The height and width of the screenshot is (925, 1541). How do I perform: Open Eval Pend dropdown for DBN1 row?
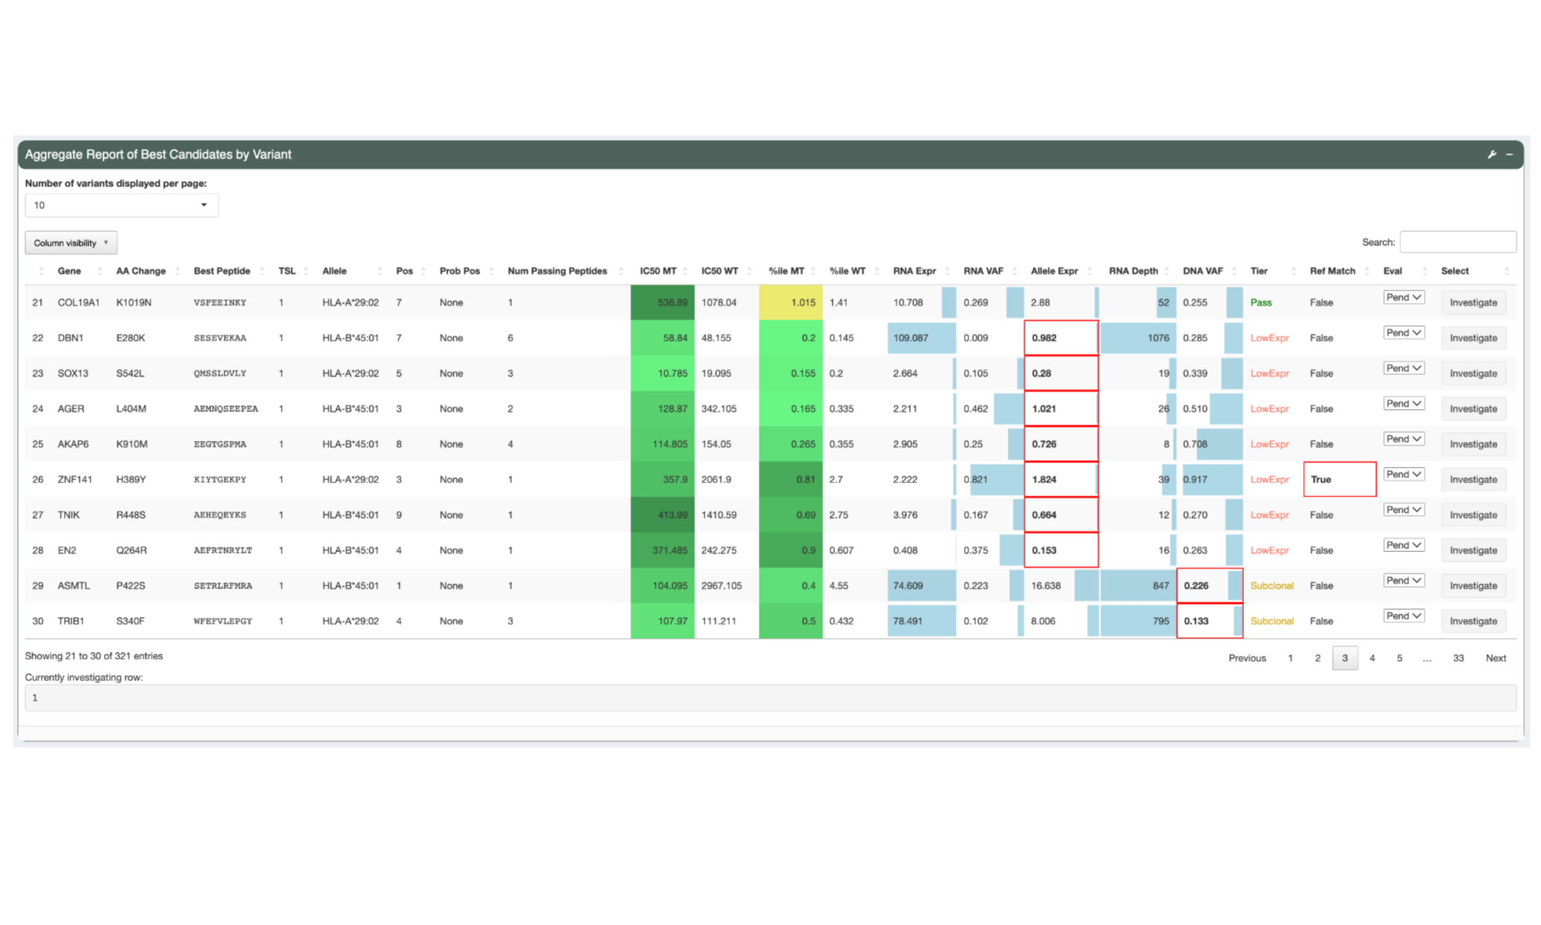click(x=1404, y=333)
